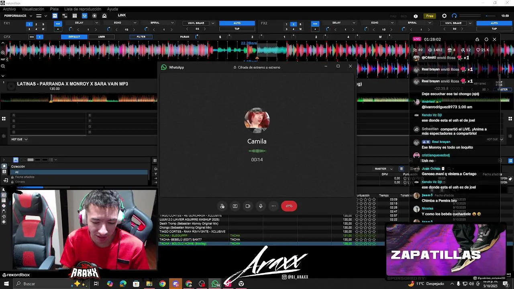Mute microphone in the WhatsApp call
This screenshot has height=289, width=514.
[x=261, y=206]
